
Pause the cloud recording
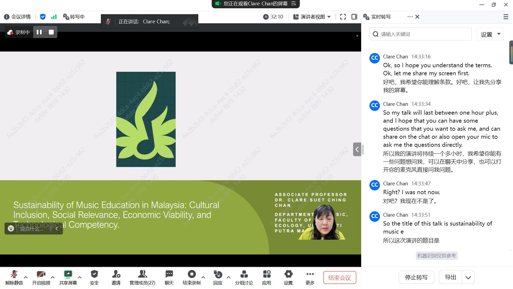39,32
